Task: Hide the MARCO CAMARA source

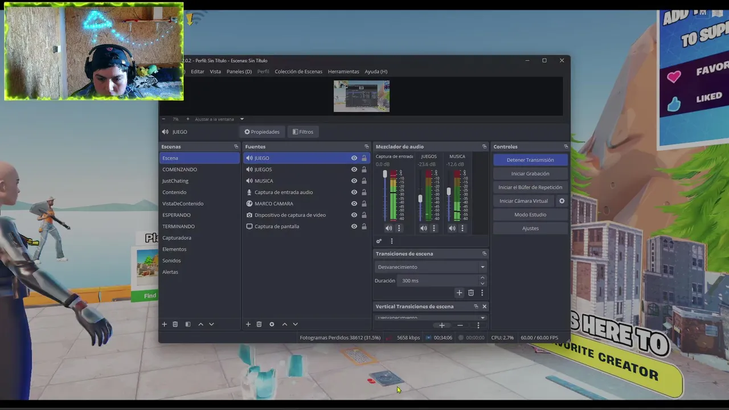Action: click(354, 204)
